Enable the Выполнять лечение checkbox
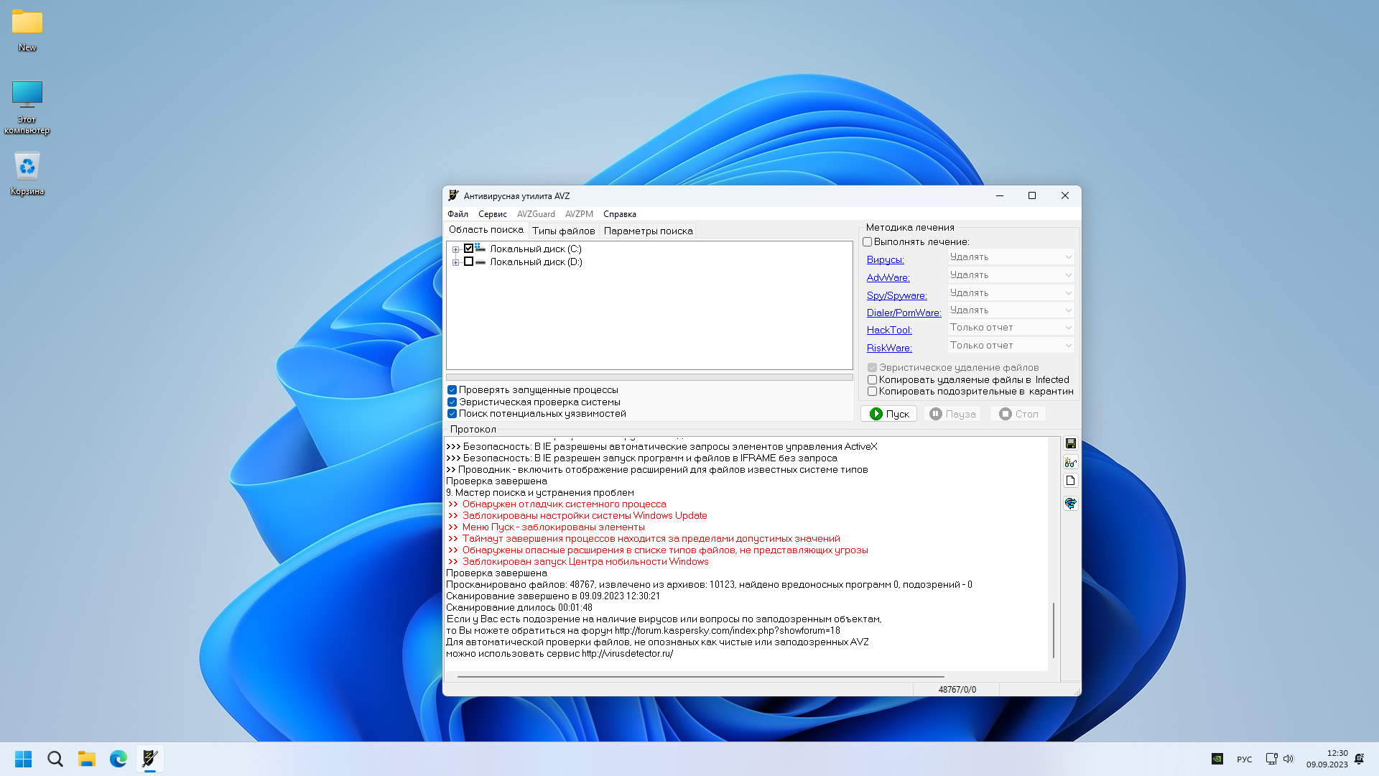This screenshot has width=1379, height=776. [867, 242]
